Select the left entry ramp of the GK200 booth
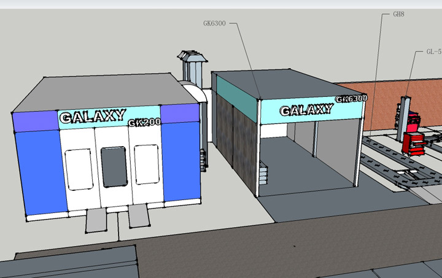This screenshot has height=278, width=442. pos(96,220)
